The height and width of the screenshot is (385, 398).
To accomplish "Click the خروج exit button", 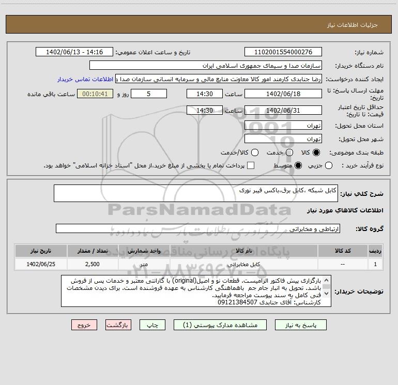I will (x=84, y=325).
